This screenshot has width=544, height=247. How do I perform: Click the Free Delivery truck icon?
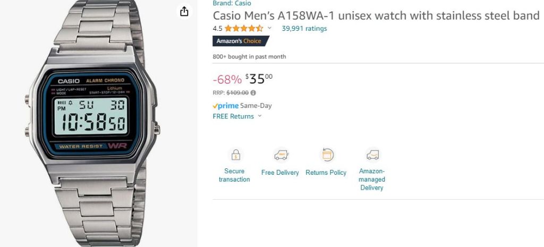[280, 155]
